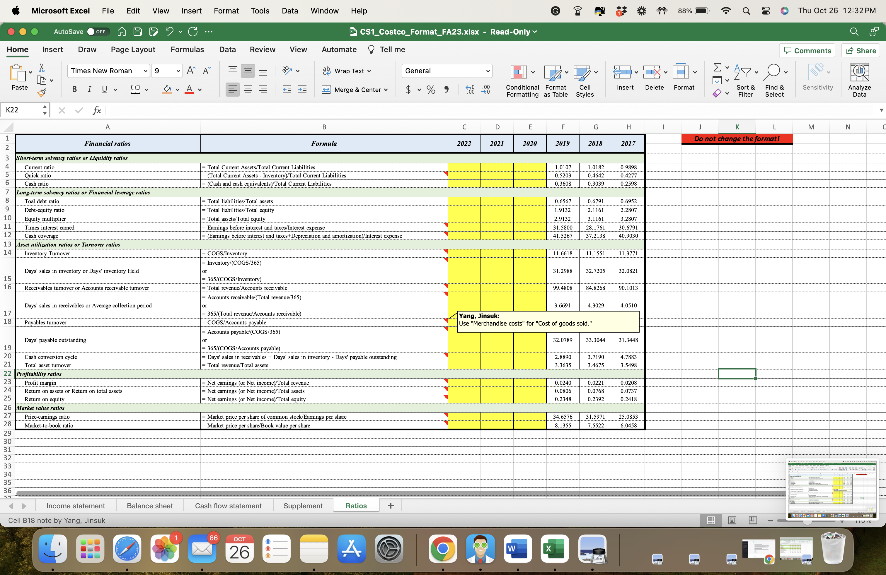886x575 pixels.
Task: Open the font name dropdown
Action: (145, 71)
